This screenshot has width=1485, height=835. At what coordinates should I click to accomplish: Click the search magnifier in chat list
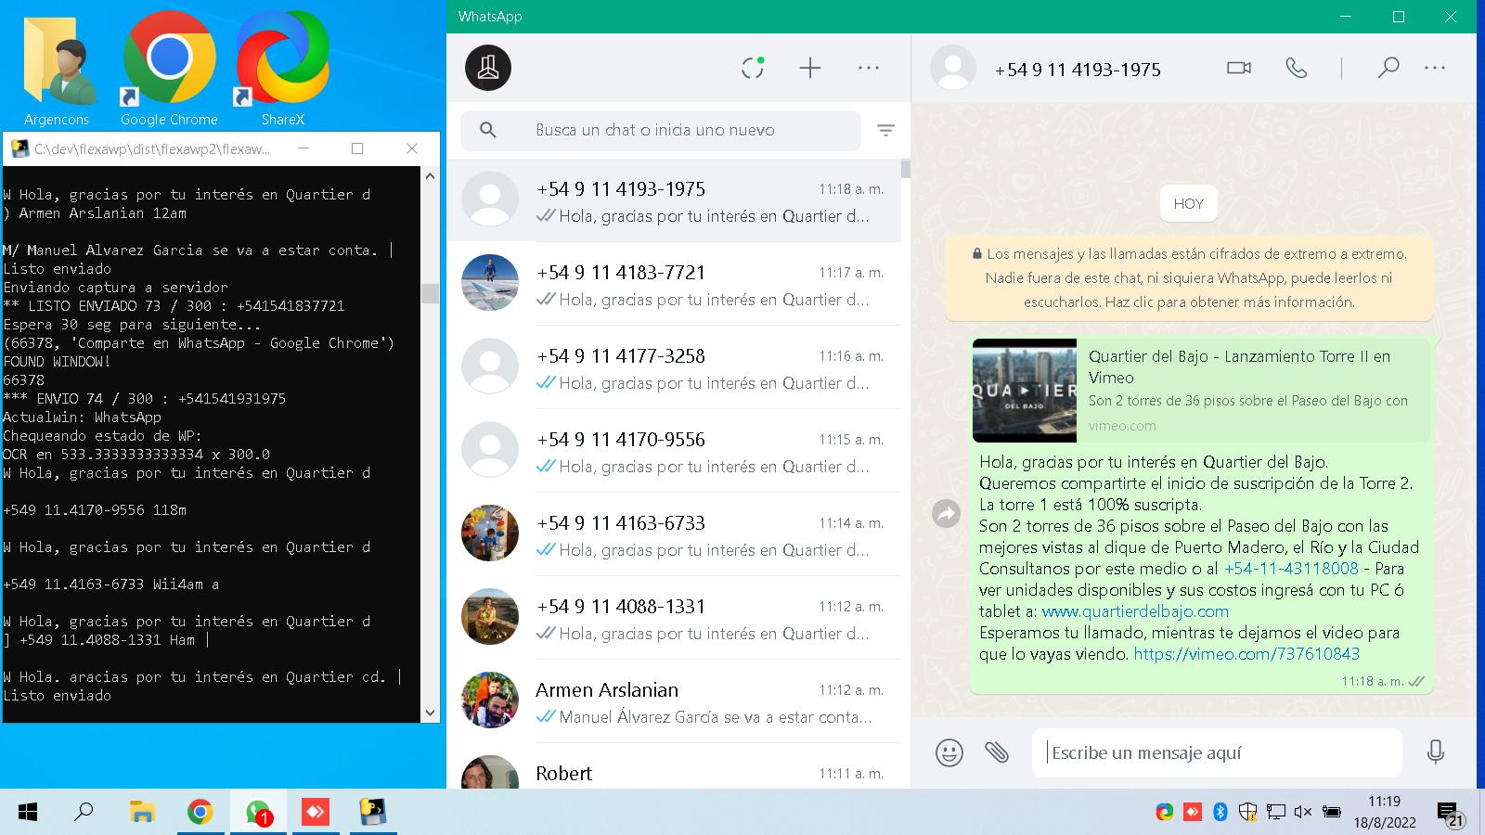coord(488,130)
